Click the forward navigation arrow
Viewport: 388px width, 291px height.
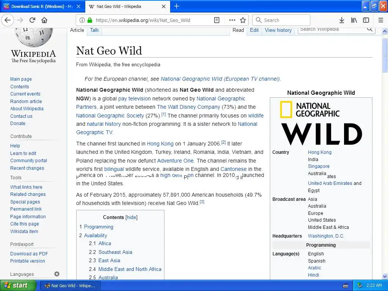click(x=20, y=20)
